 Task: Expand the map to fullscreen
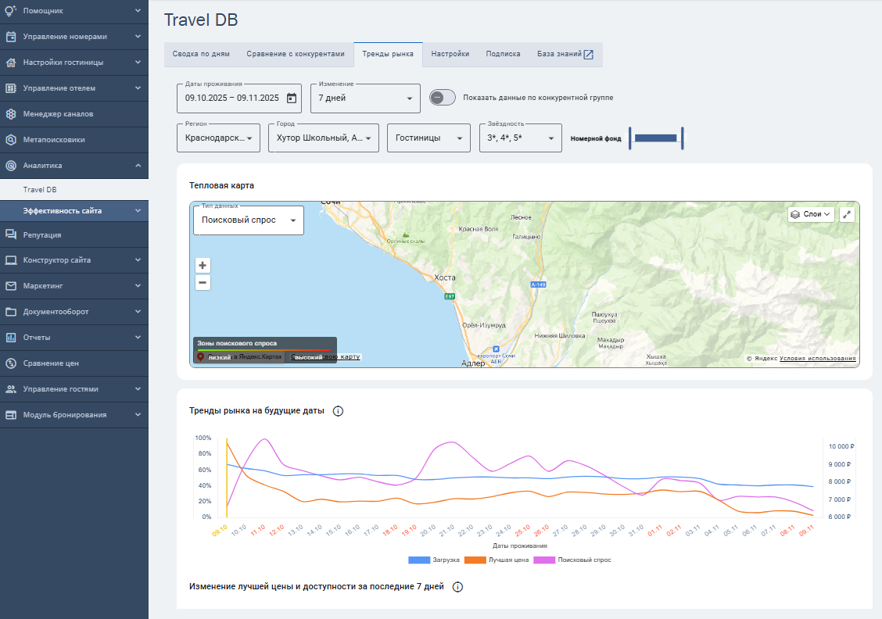(848, 214)
